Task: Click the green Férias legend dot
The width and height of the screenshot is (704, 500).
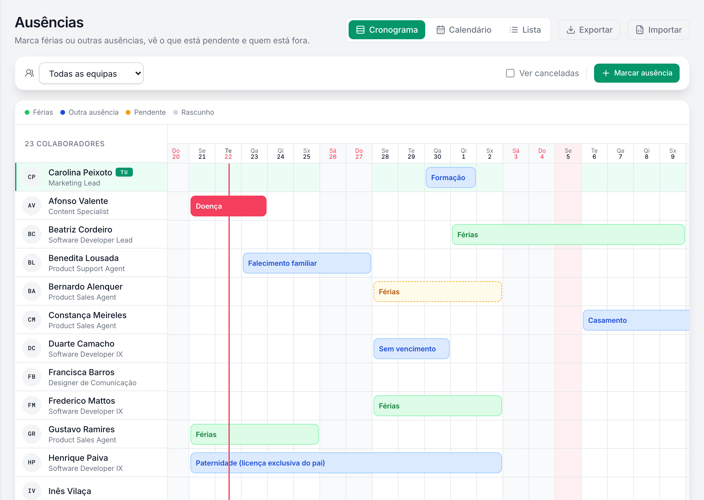Action: [27, 112]
